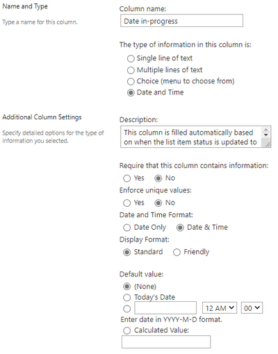This screenshot has width=278, height=354.
Task: Select the Friendly display format
Action: [177, 252]
